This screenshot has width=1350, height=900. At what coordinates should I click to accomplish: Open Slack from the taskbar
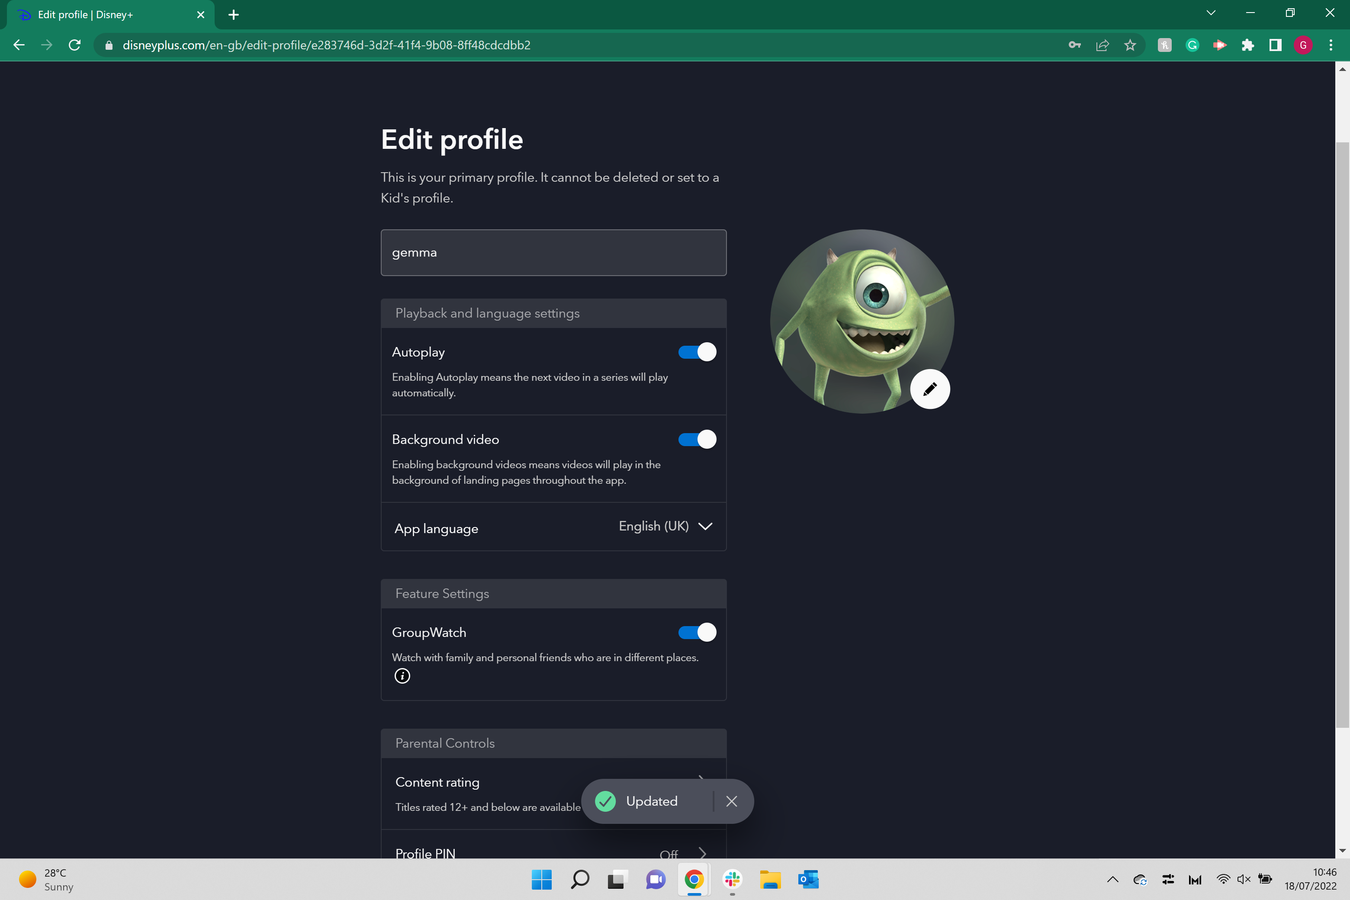point(732,879)
